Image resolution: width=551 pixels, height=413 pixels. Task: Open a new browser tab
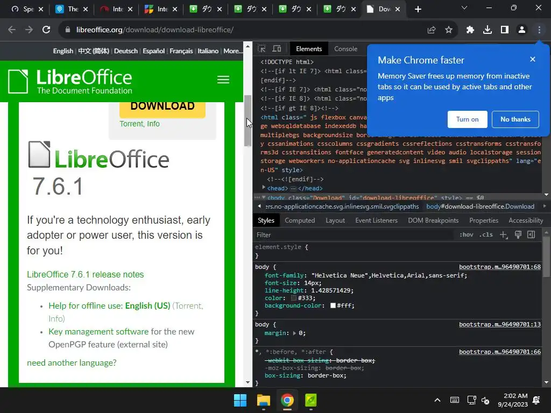coord(418,9)
